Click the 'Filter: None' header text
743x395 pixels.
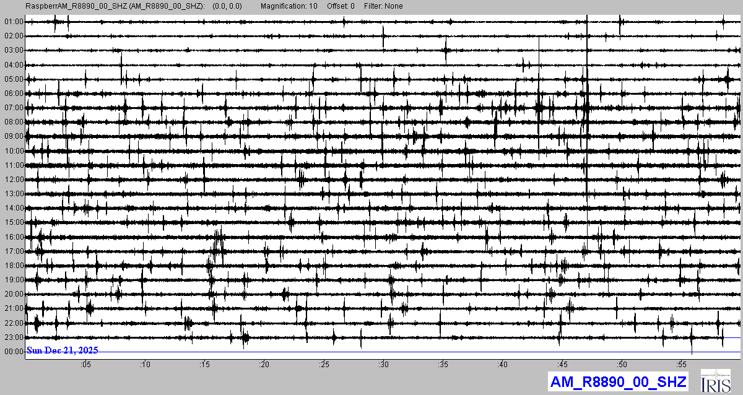383,6
